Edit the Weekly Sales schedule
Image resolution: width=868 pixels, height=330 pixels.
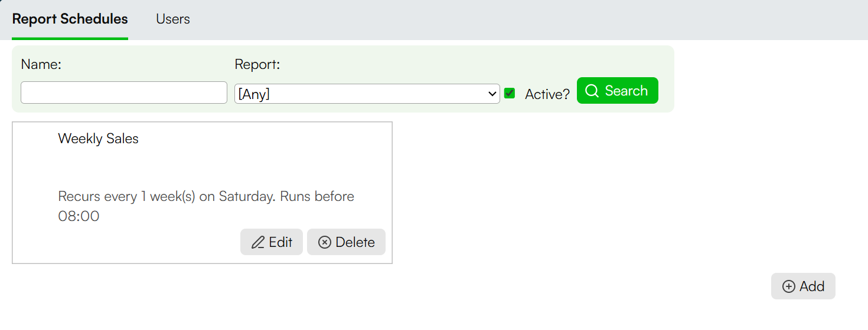(272, 242)
